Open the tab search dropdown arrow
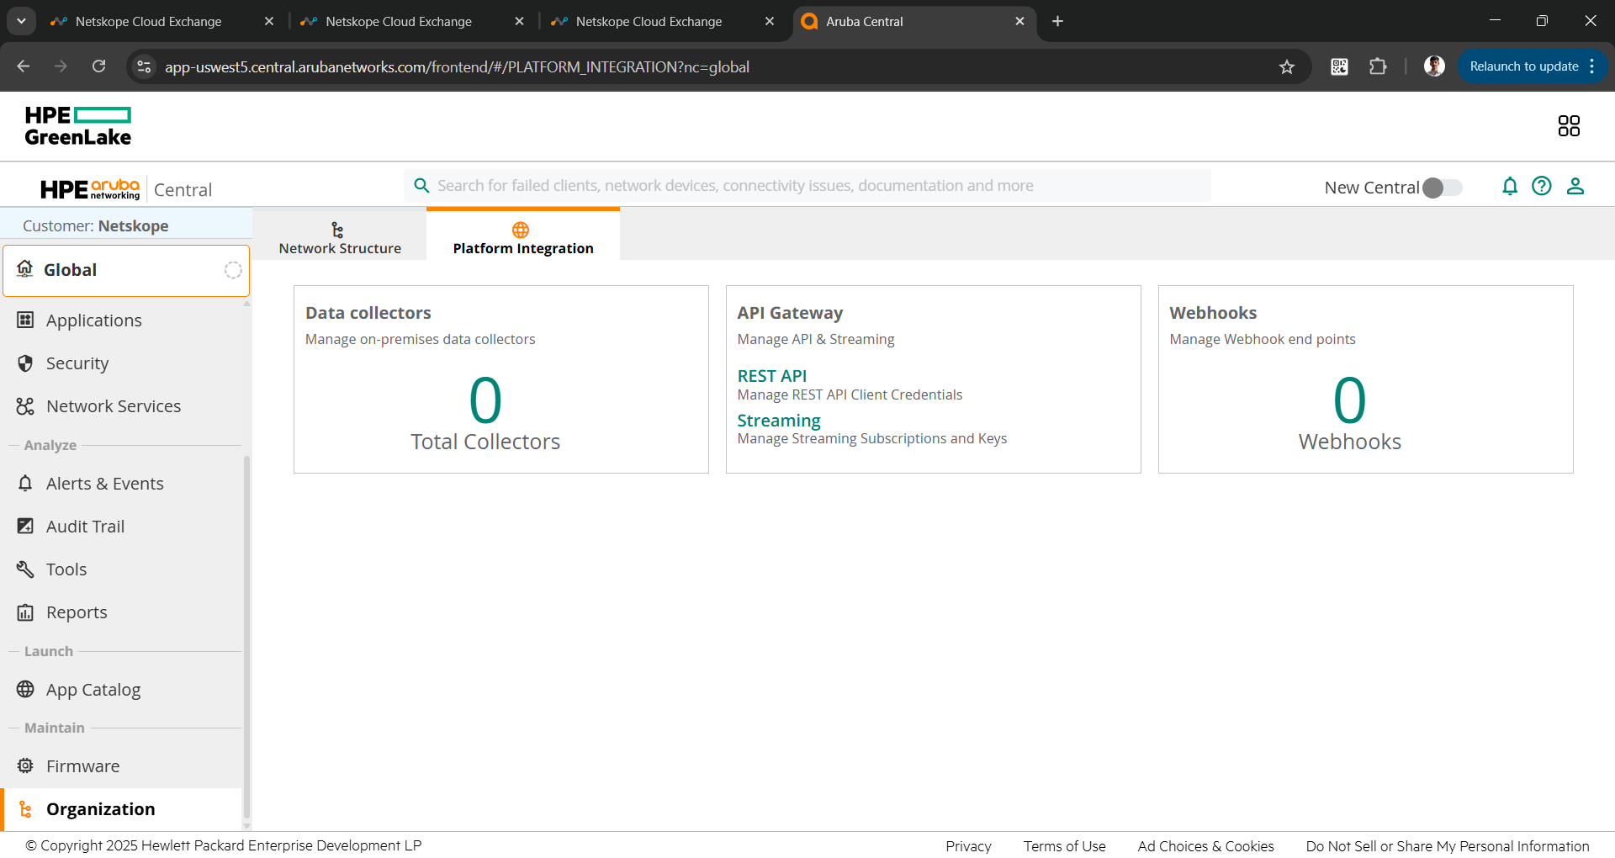The image size is (1615, 858). tap(21, 21)
